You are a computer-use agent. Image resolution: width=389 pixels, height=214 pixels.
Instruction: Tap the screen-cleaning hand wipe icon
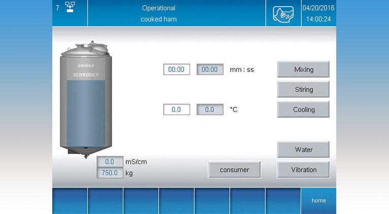pyautogui.click(x=283, y=14)
